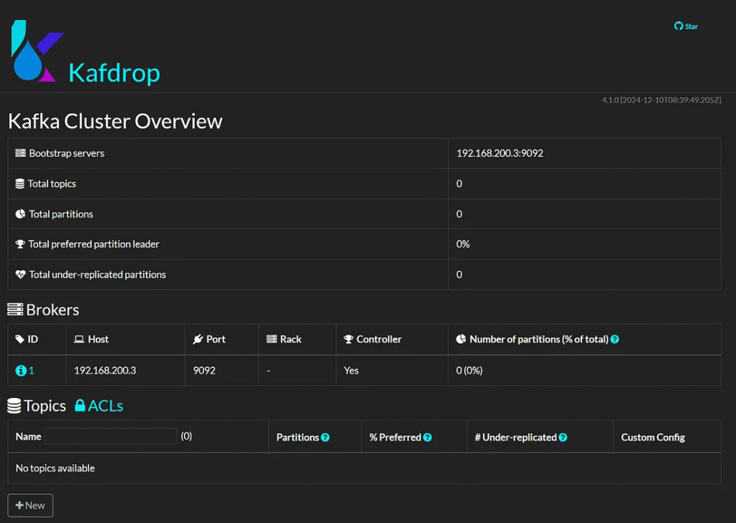
Task: Click the ACLs lock icon
Action: (80, 405)
